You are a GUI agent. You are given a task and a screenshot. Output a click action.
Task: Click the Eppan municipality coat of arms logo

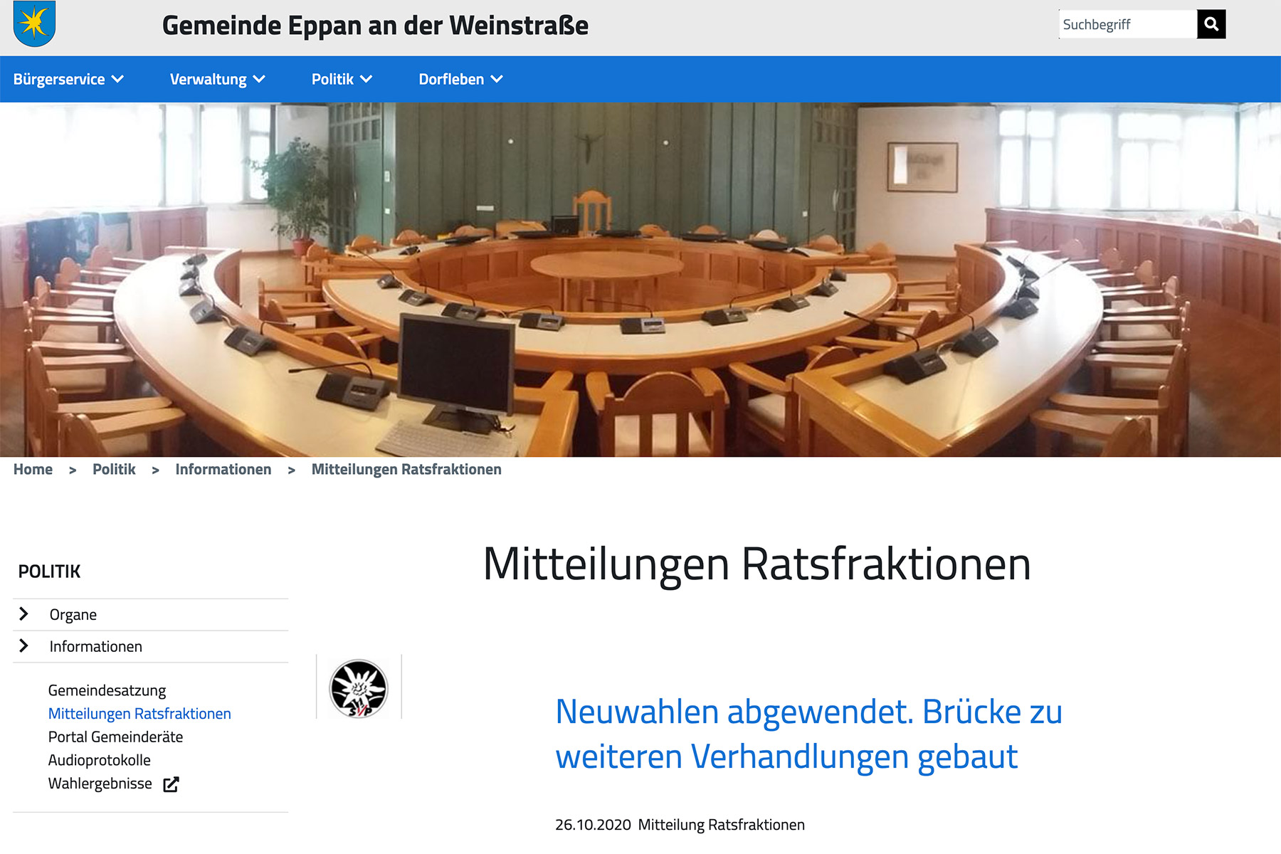click(34, 23)
